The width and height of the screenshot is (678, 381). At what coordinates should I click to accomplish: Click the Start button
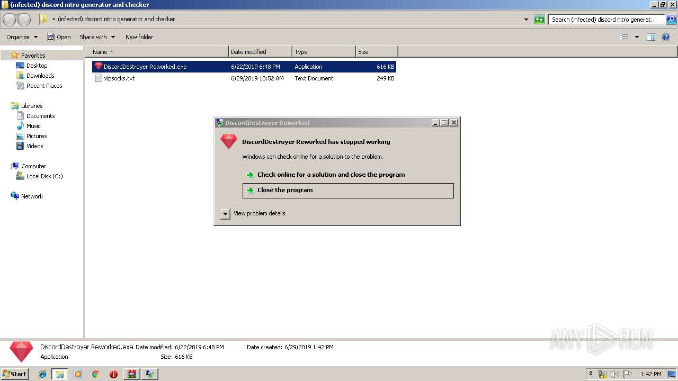[15, 374]
